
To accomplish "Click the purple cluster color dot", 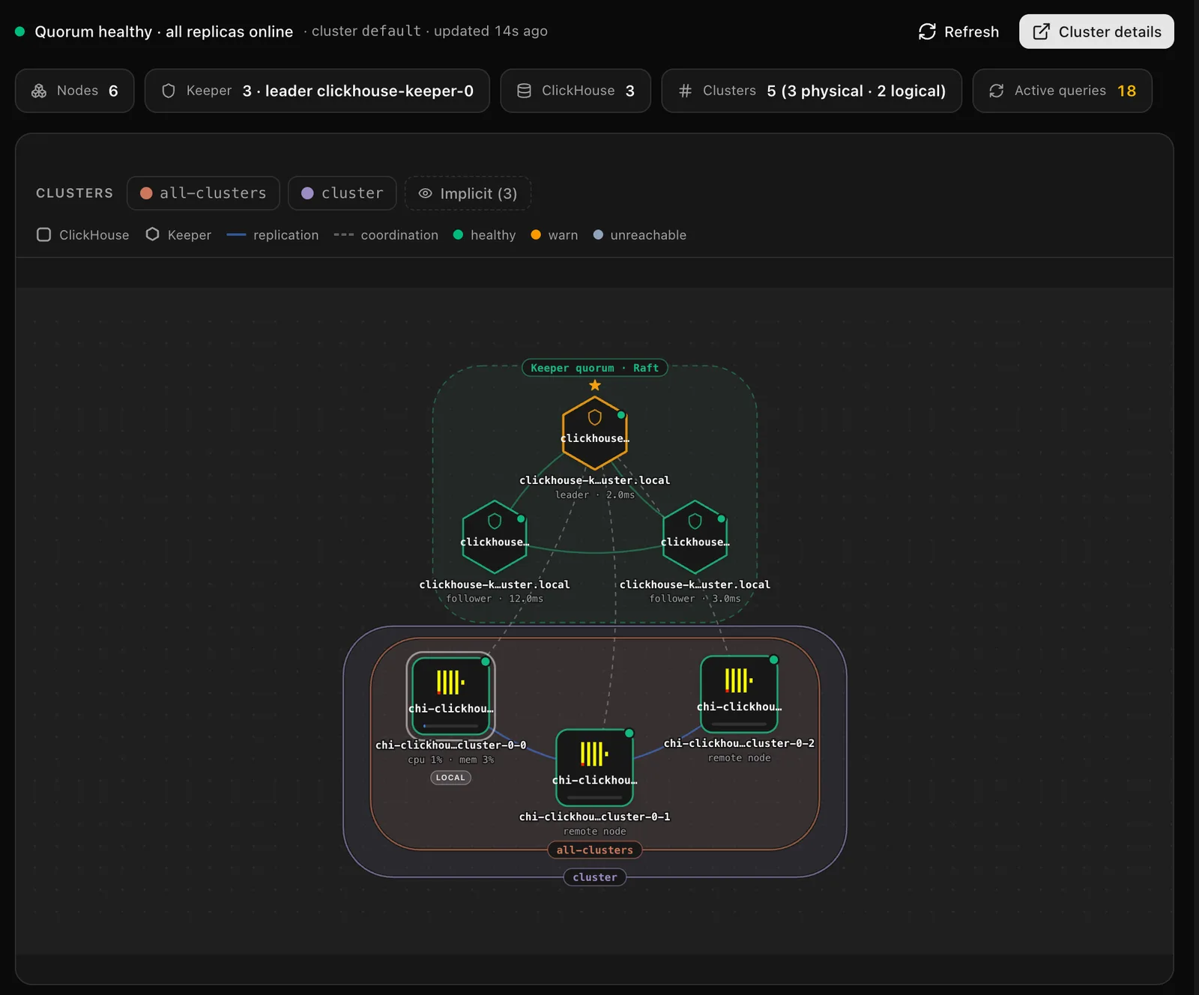I will 307,193.
